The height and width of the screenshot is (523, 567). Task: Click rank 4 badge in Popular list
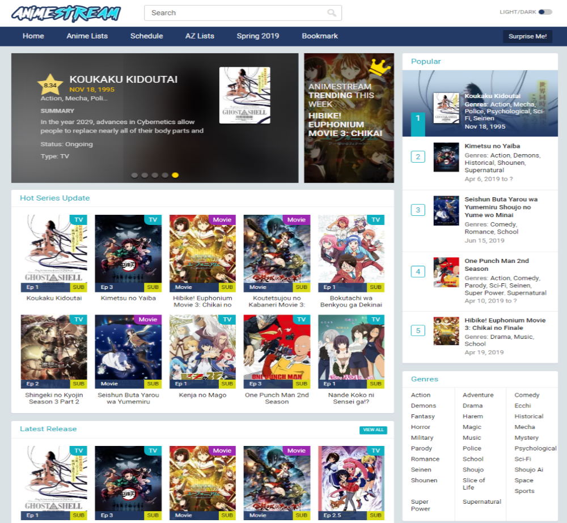(x=418, y=271)
